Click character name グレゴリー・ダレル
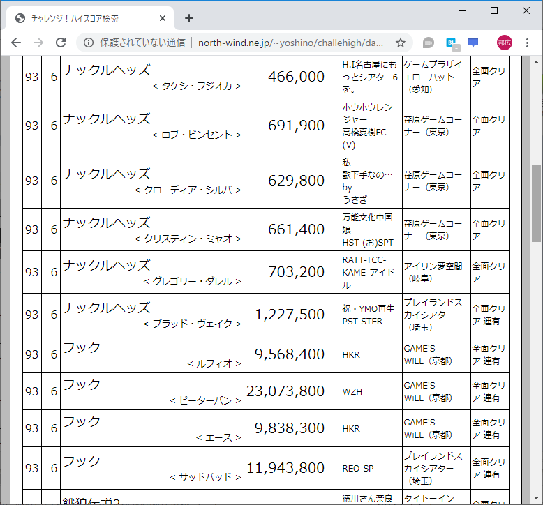 [x=192, y=281]
